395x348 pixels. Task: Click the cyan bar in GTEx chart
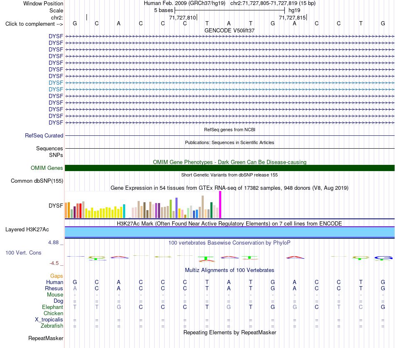tap(124, 211)
